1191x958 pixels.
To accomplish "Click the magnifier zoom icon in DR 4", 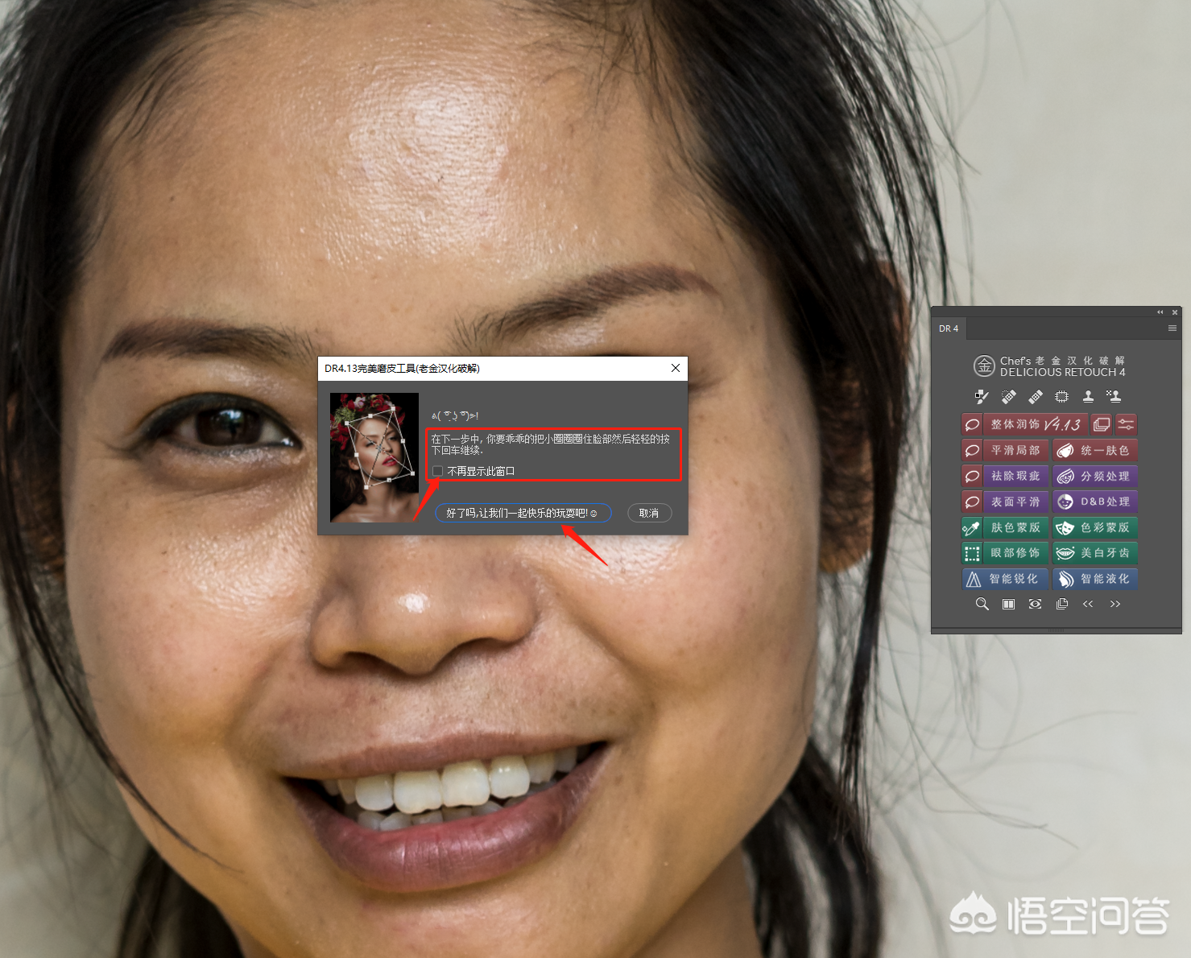I will coord(982,604).
